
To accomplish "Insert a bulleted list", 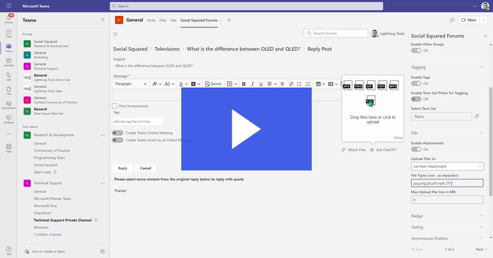I will (x=299, y=84).
